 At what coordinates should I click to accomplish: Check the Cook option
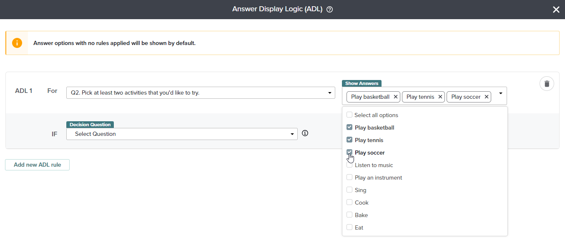point(349,202)
